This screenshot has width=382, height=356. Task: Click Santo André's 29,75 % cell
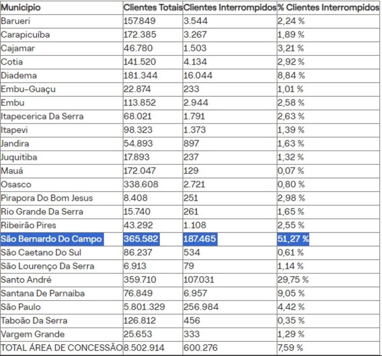293,280
